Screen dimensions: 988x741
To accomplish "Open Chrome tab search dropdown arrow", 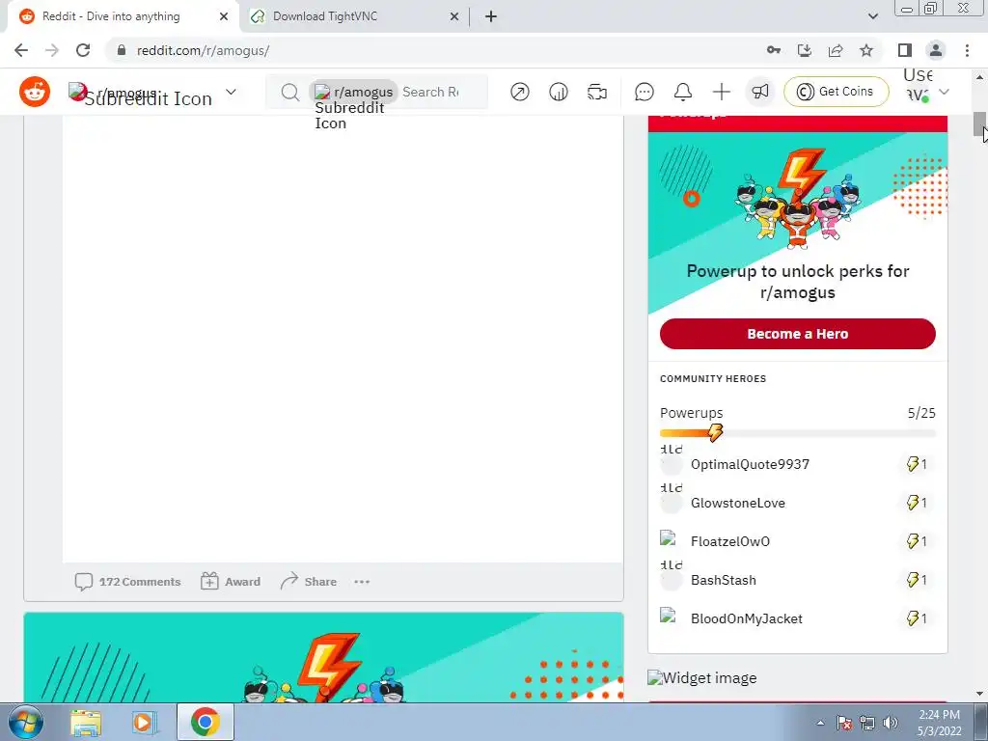I will (x=872, y=16).
